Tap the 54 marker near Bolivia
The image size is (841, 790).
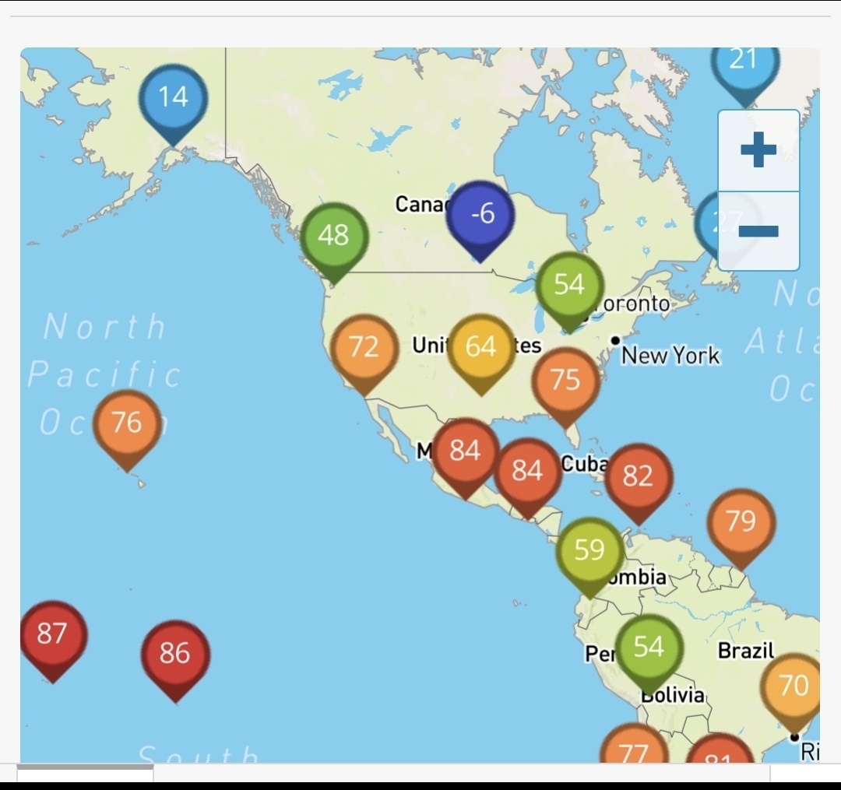pos(649,648)
